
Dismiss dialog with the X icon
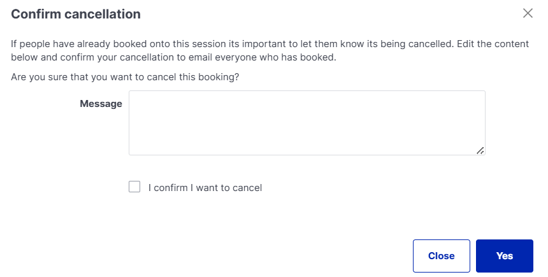(x=528, y=13)
